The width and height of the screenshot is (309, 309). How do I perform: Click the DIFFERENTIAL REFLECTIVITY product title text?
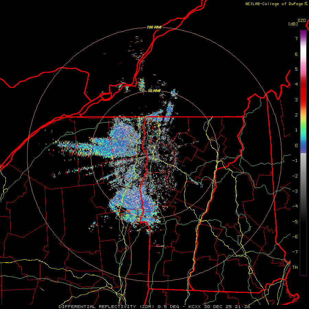98,307
